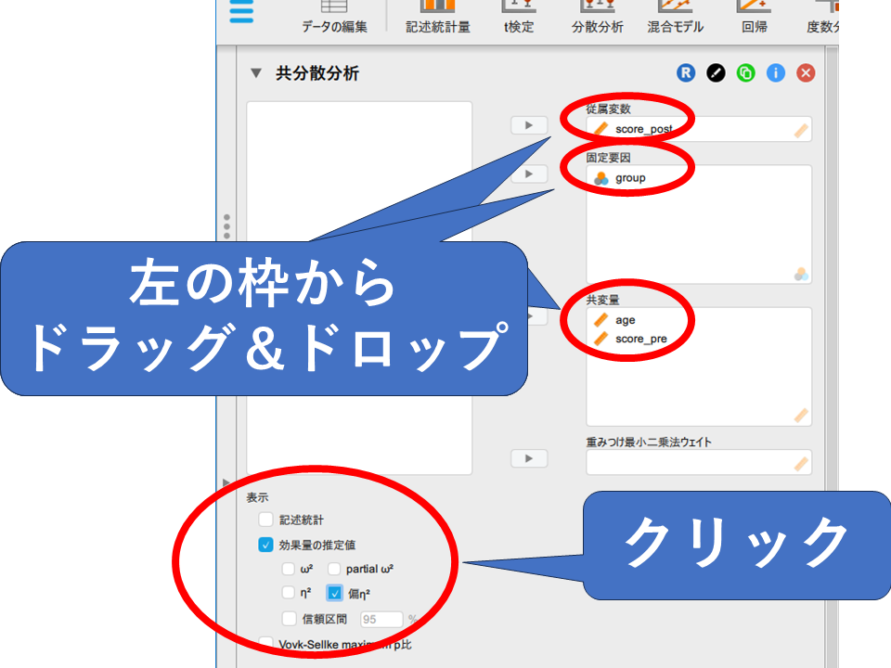Duplicate analysis with the green copy icon
Viewport: 891px width, 668px height.
point(745,73)
